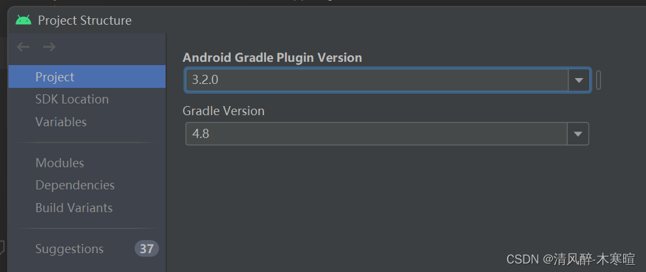Click the Android Gradle Plugin Version label
Screen dimensions: 646x272
pos(272,57)
